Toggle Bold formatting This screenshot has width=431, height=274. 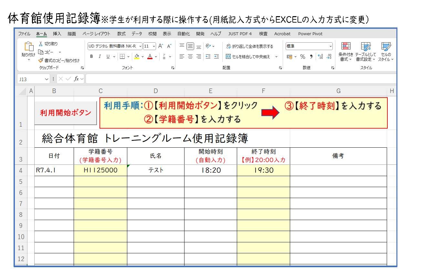pos(91,57)
